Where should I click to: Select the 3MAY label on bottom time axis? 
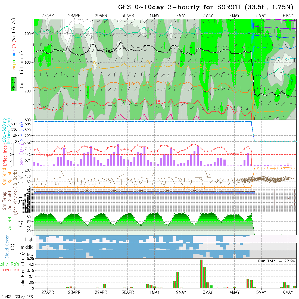(208, 292)
